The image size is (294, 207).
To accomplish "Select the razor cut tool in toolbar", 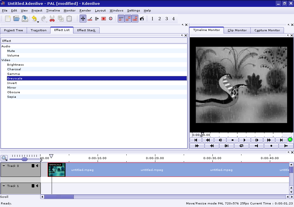I will tap(90, 19).
